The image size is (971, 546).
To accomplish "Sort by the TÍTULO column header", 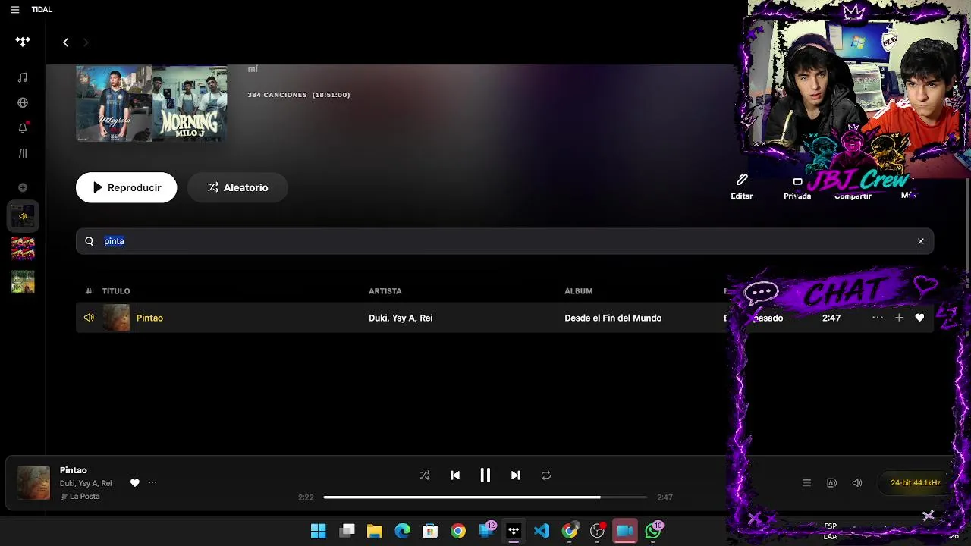I will click(116, 291).
